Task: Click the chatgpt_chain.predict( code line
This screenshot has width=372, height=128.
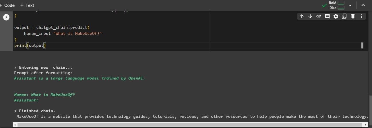Action: point(52,28)
